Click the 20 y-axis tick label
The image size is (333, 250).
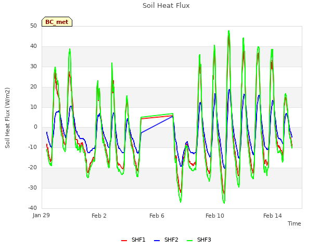point(33,87)
